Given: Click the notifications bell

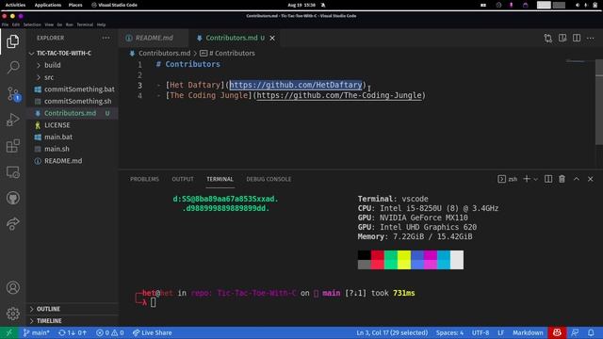Looking at the screenshot, I should (x=591, y=332).
